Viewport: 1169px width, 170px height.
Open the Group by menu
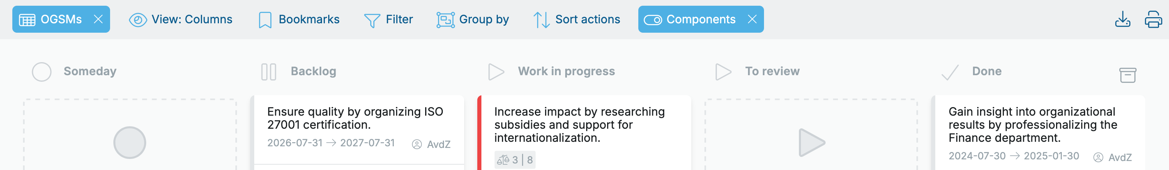tap(473, 19)
